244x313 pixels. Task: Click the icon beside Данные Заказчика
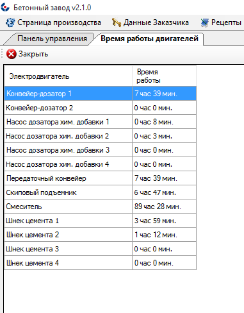[117, 22]
